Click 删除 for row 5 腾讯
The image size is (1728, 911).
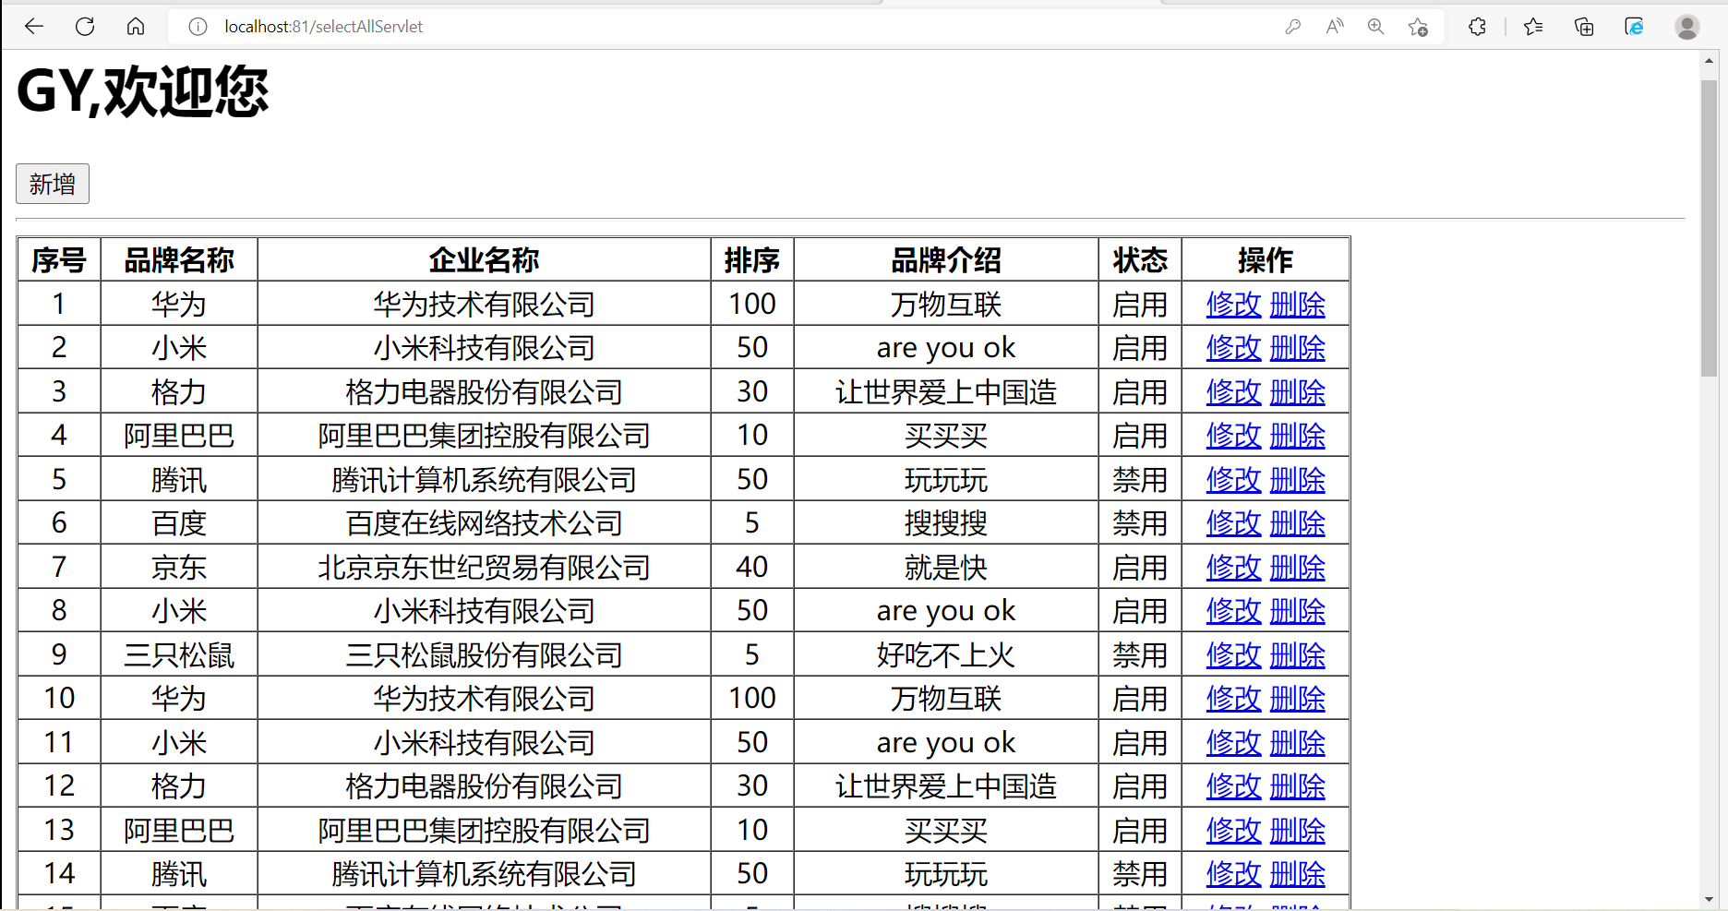pyautogui.click(x=1298, y=479)
